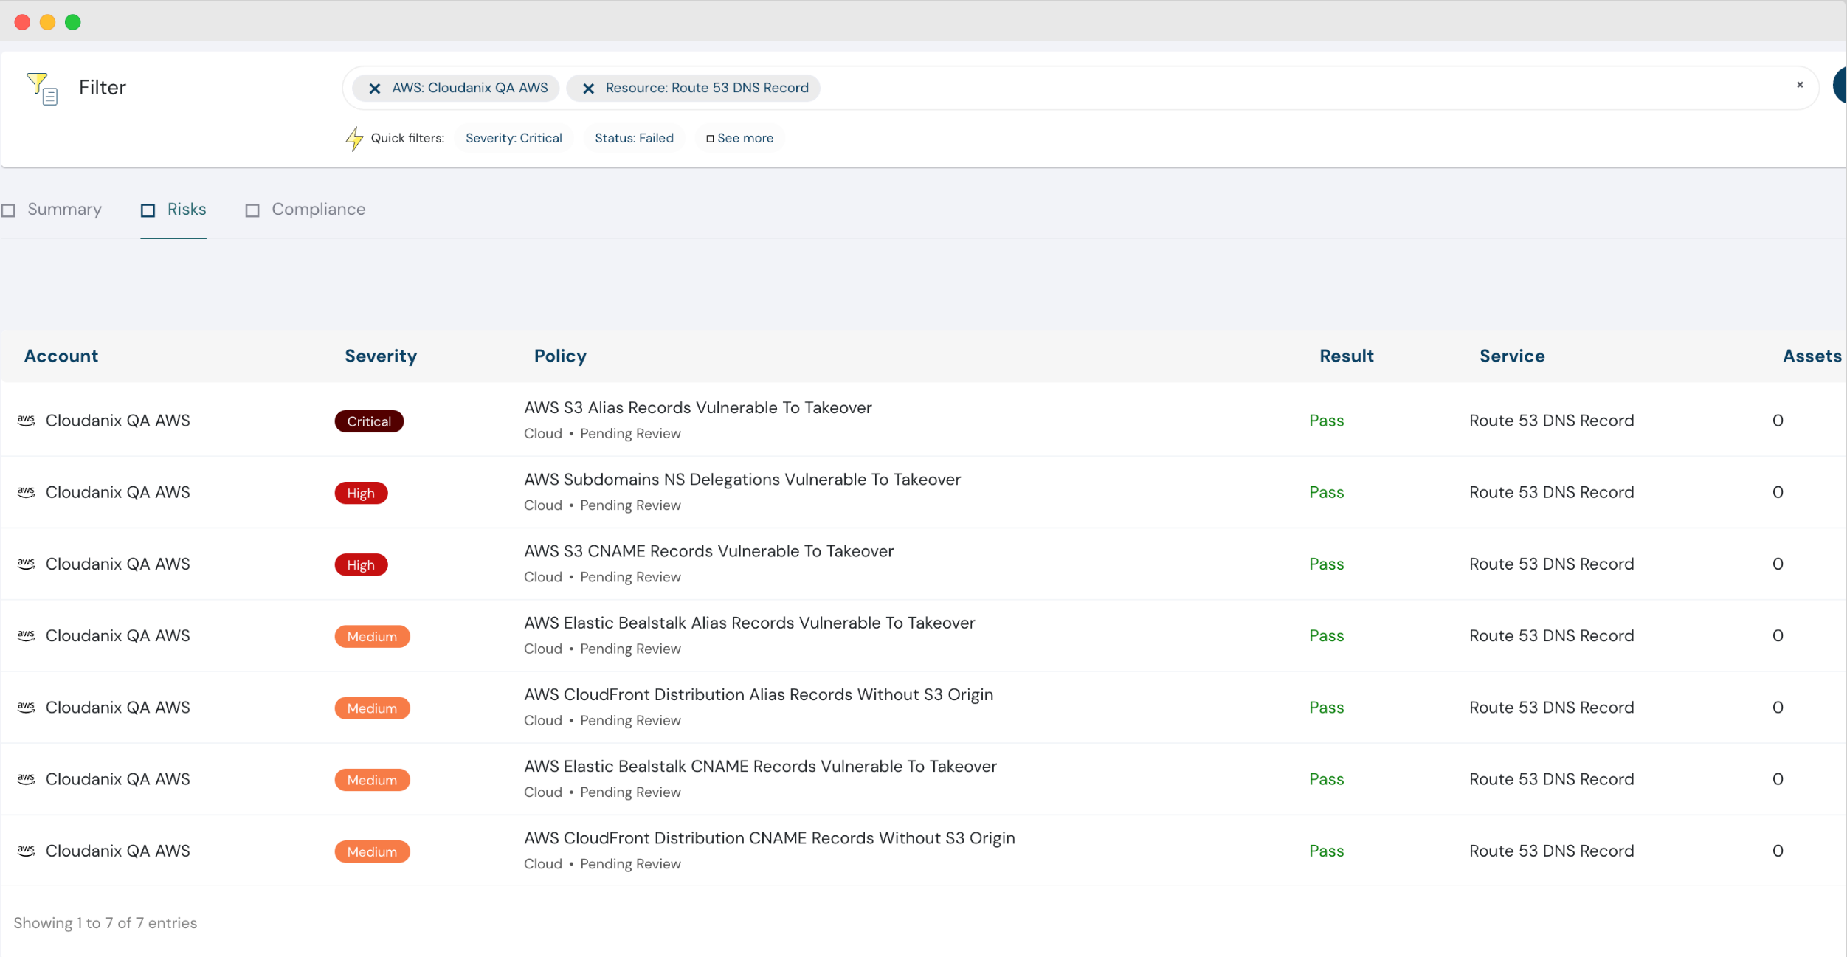Apply the Status: Failed quick filter
This screenshot has width=1847, height=957.
click(634, 138)
